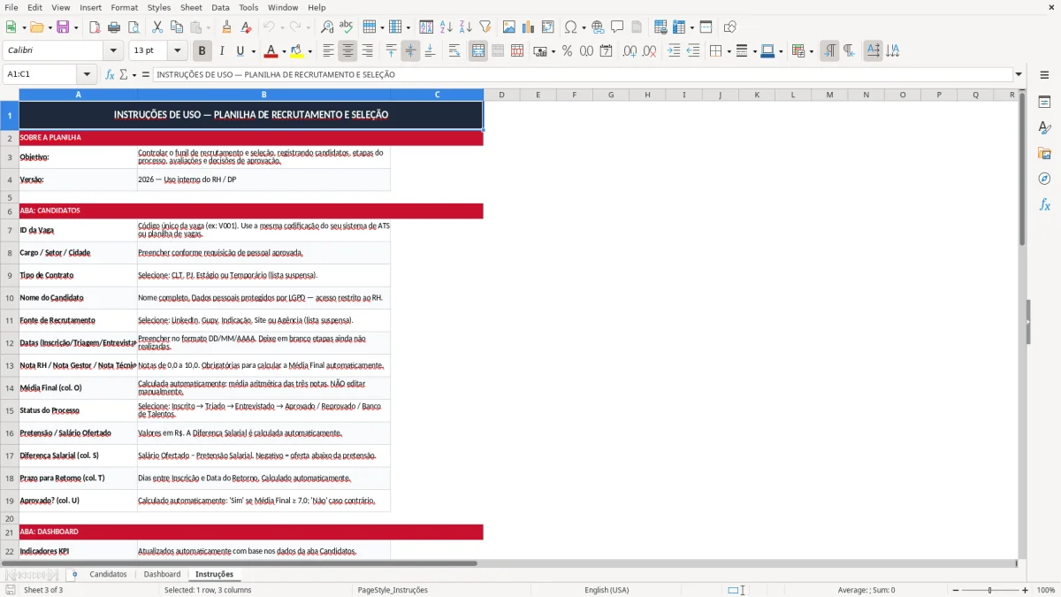The width and height of the screenshot is (1061, 597).
Task: Open the Underline style dropdown arrow
Action: coord(253,51)
